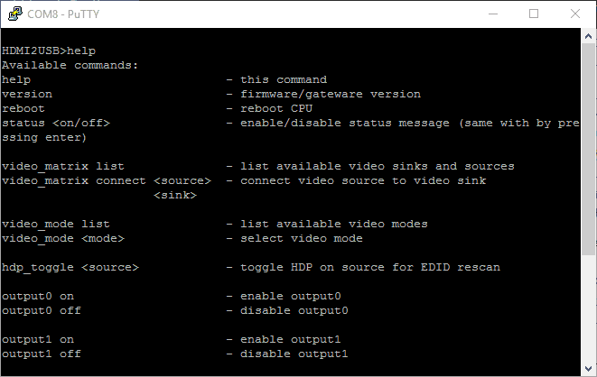Screen dimensions: 597x377
Task: Click the 'output1 off' command text
Action: click(x=42, y=354)
